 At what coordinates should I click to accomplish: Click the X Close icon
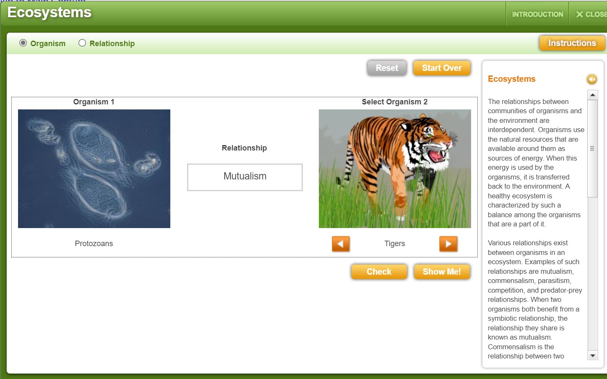coord(580,14)
